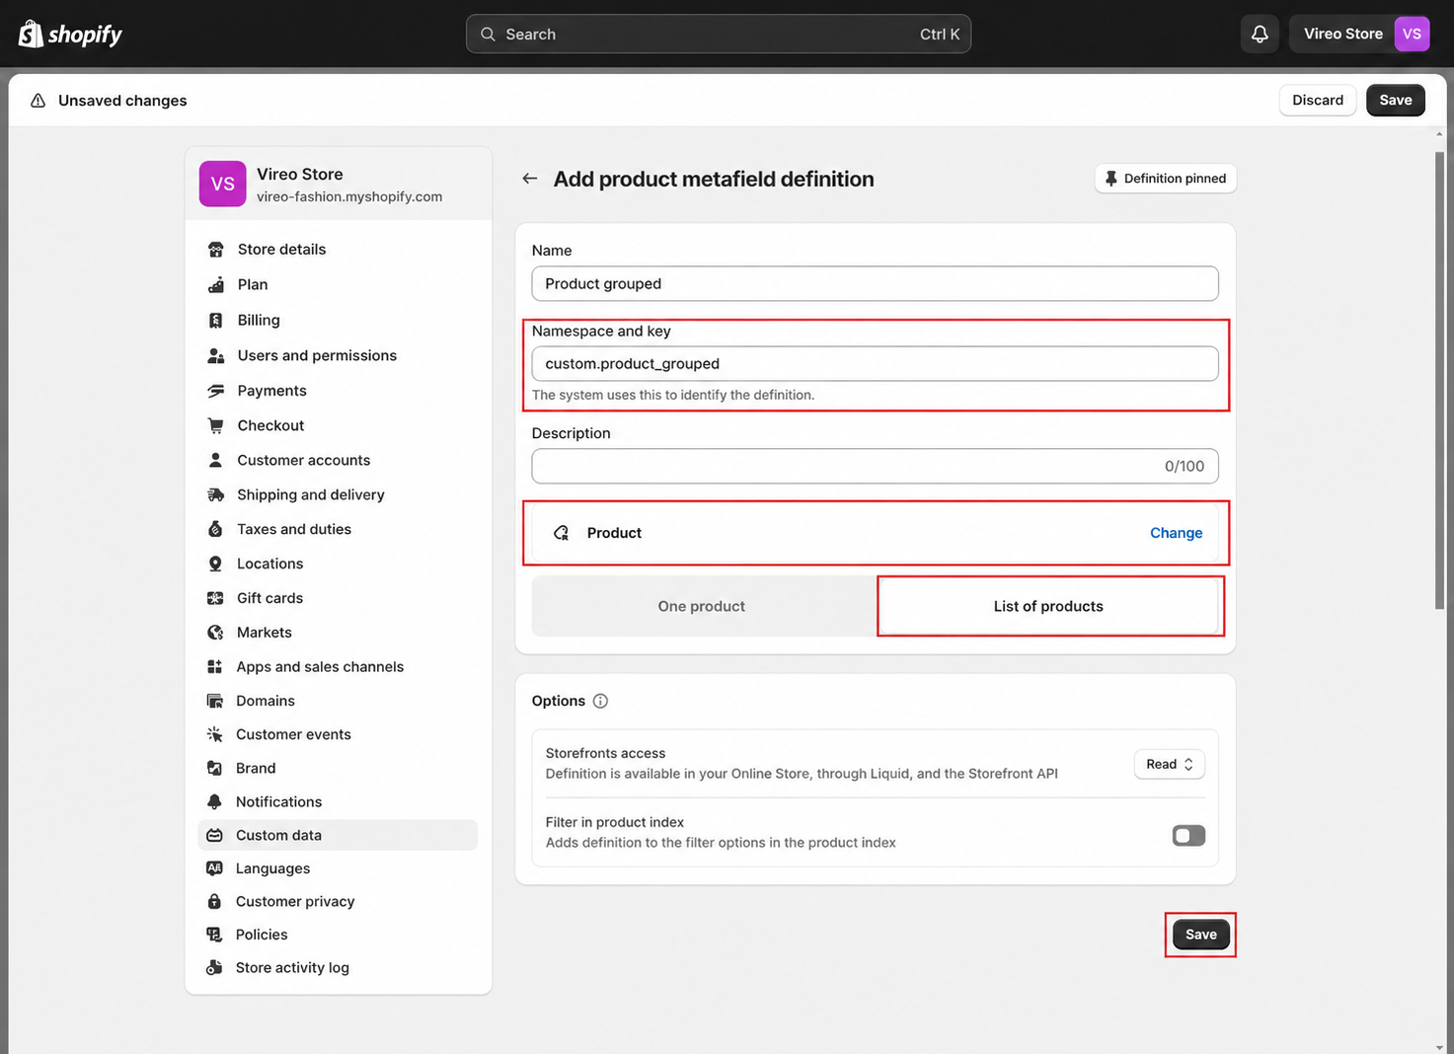The image size is (1454, 1054).
Task: Click the Store details icon
Action: 215,250
